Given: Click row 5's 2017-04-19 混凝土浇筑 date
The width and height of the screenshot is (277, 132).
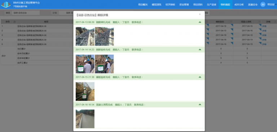Looking at the screenshot, I should point(247,44).
